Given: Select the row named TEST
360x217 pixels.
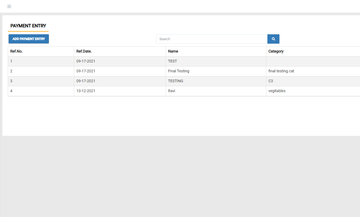Looking at the screenshot, I should click(173, 61).
